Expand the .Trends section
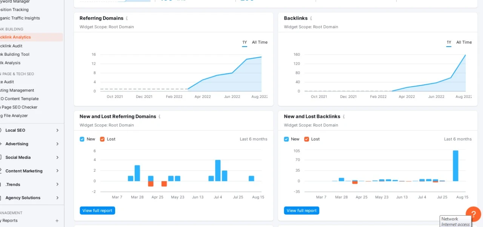The height and width of the screenshot is (227, 483). [57, 184]
